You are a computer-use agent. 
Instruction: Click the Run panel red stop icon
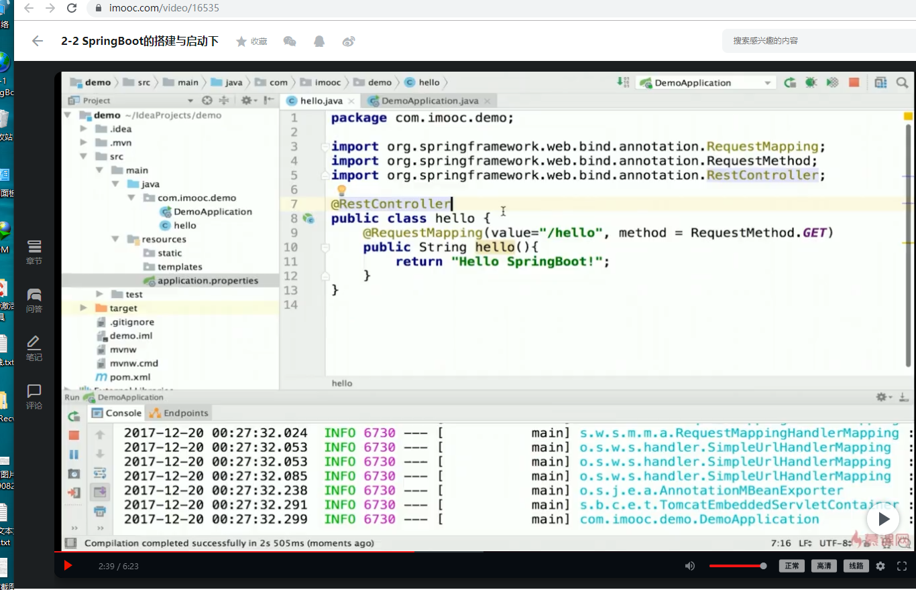pos(74,435)
